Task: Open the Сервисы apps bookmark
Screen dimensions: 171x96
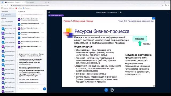Action: (5, 8)
